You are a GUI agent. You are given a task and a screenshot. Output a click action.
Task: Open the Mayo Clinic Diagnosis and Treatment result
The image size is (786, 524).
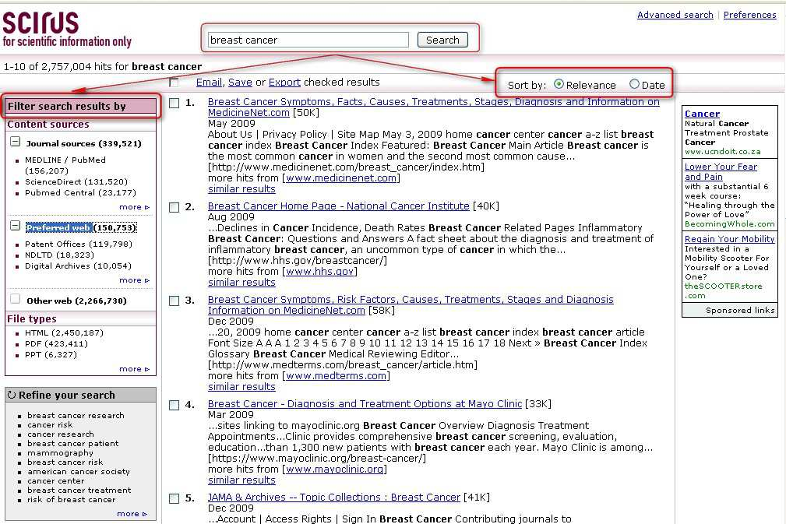(365, 404)
